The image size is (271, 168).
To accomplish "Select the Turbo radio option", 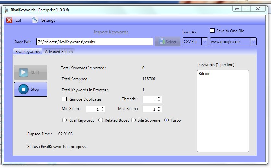I will [x=166, y=120].
